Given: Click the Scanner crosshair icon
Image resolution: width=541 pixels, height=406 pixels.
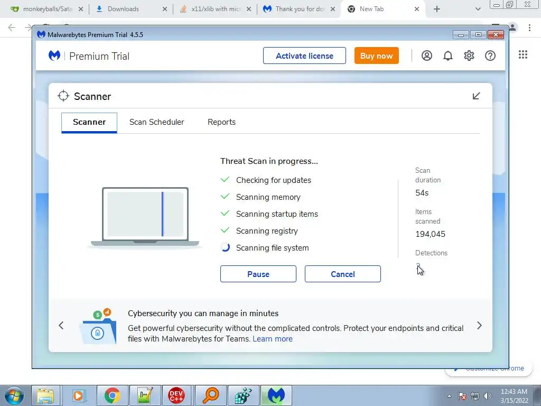Looking at the screenshot, I should pyautogui.click(x=63, y=96).
